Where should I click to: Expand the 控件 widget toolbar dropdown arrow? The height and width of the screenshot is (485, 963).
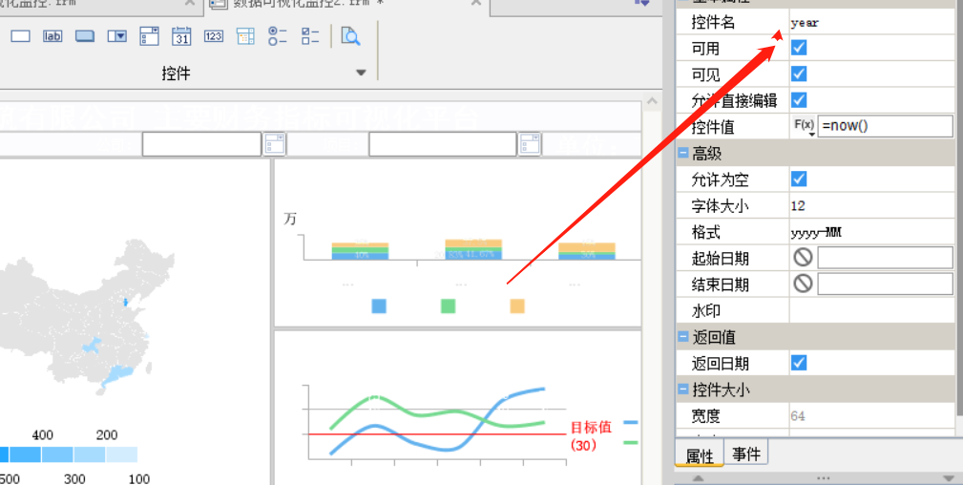coord(361,73)
